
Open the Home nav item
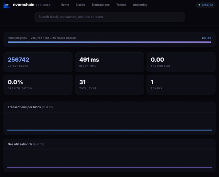pyautogui.click(x=65, y=5)
